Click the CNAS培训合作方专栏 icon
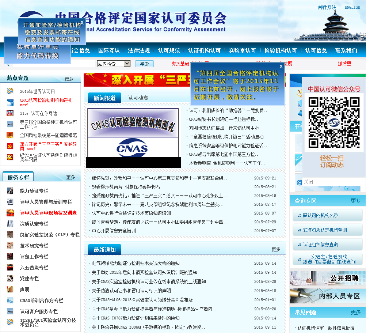Image resolution: width=366 pixels, height=333 pixels. (x=10, y=300)
